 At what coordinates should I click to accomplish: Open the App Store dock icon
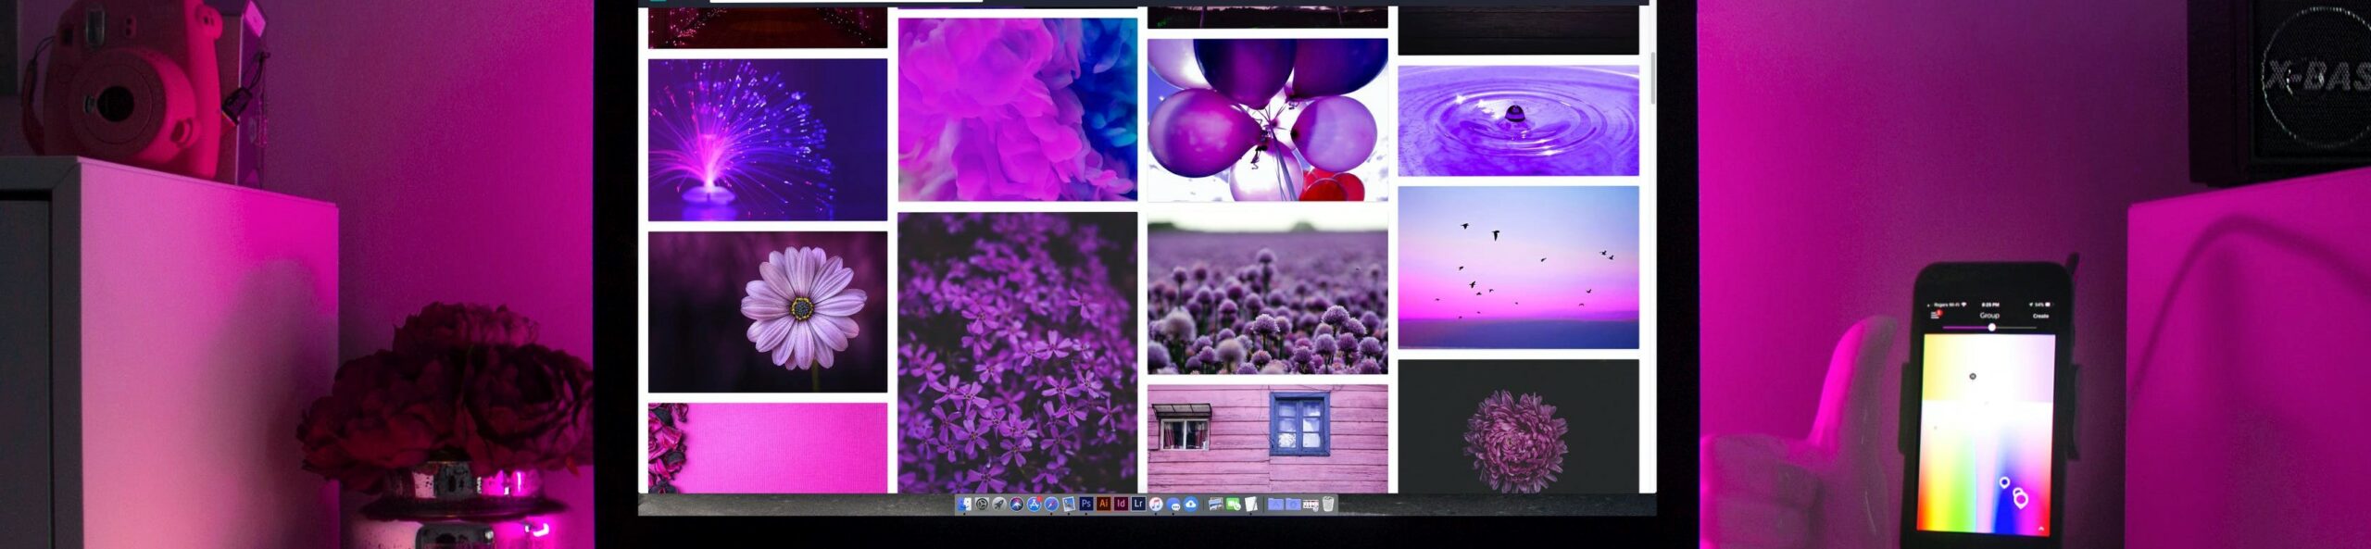[x=1034, y=505]
